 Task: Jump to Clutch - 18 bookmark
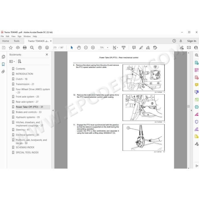21,79
